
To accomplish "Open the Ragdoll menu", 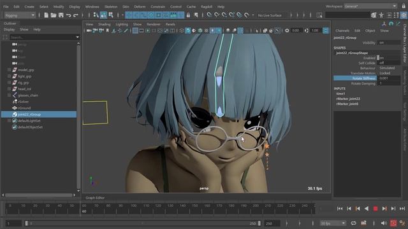I will (207, 6).
